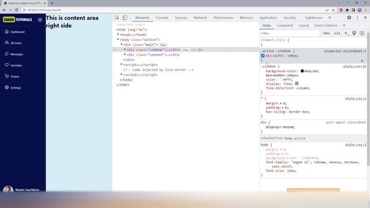Screen dimensions: 370x208
Task: Activate the inspect element picker tool
Action: [x=117, y=18]
